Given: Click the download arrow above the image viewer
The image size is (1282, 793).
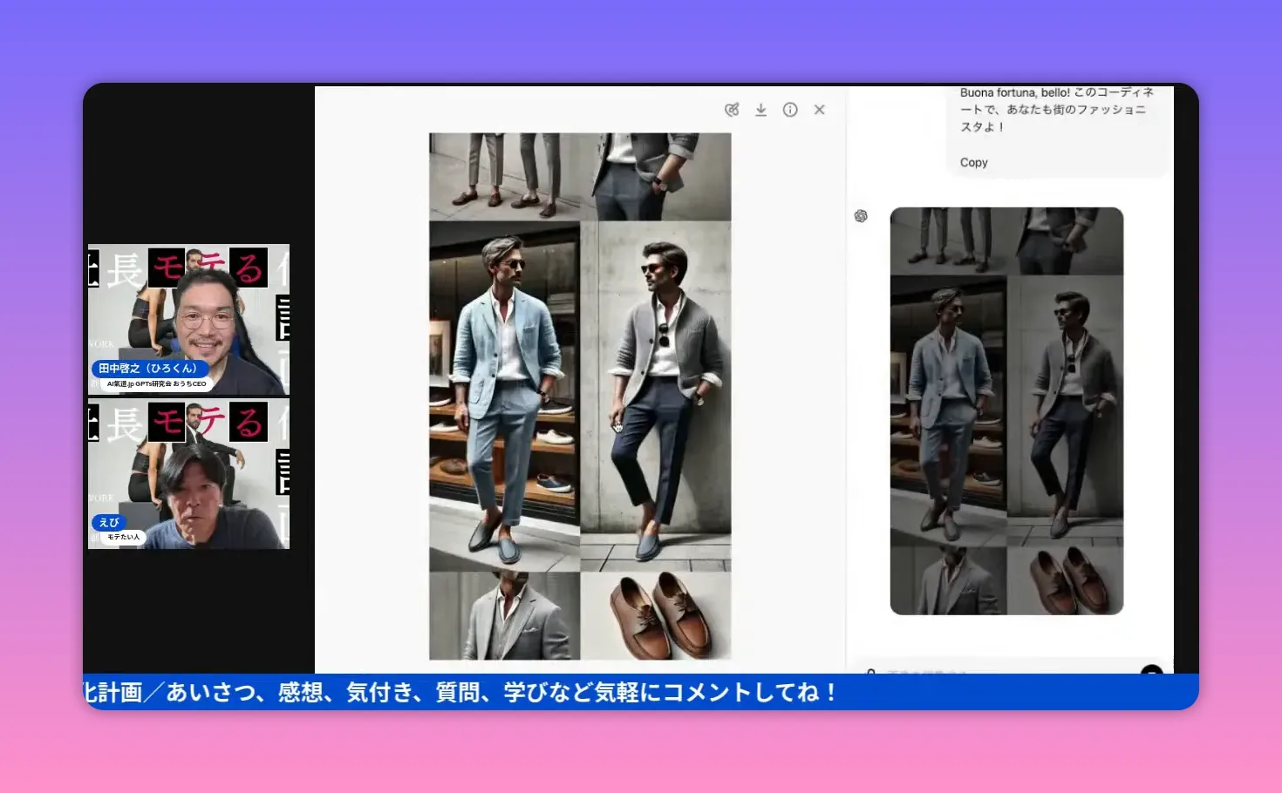Looking at the screenshot, I should tap(760, 109).
